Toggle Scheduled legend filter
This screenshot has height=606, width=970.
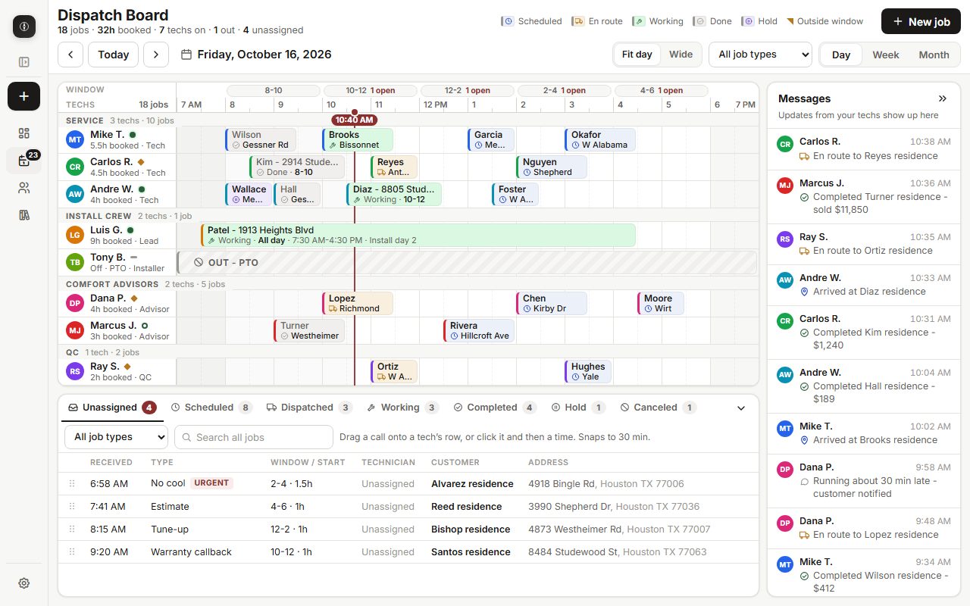tap(531, 21)
